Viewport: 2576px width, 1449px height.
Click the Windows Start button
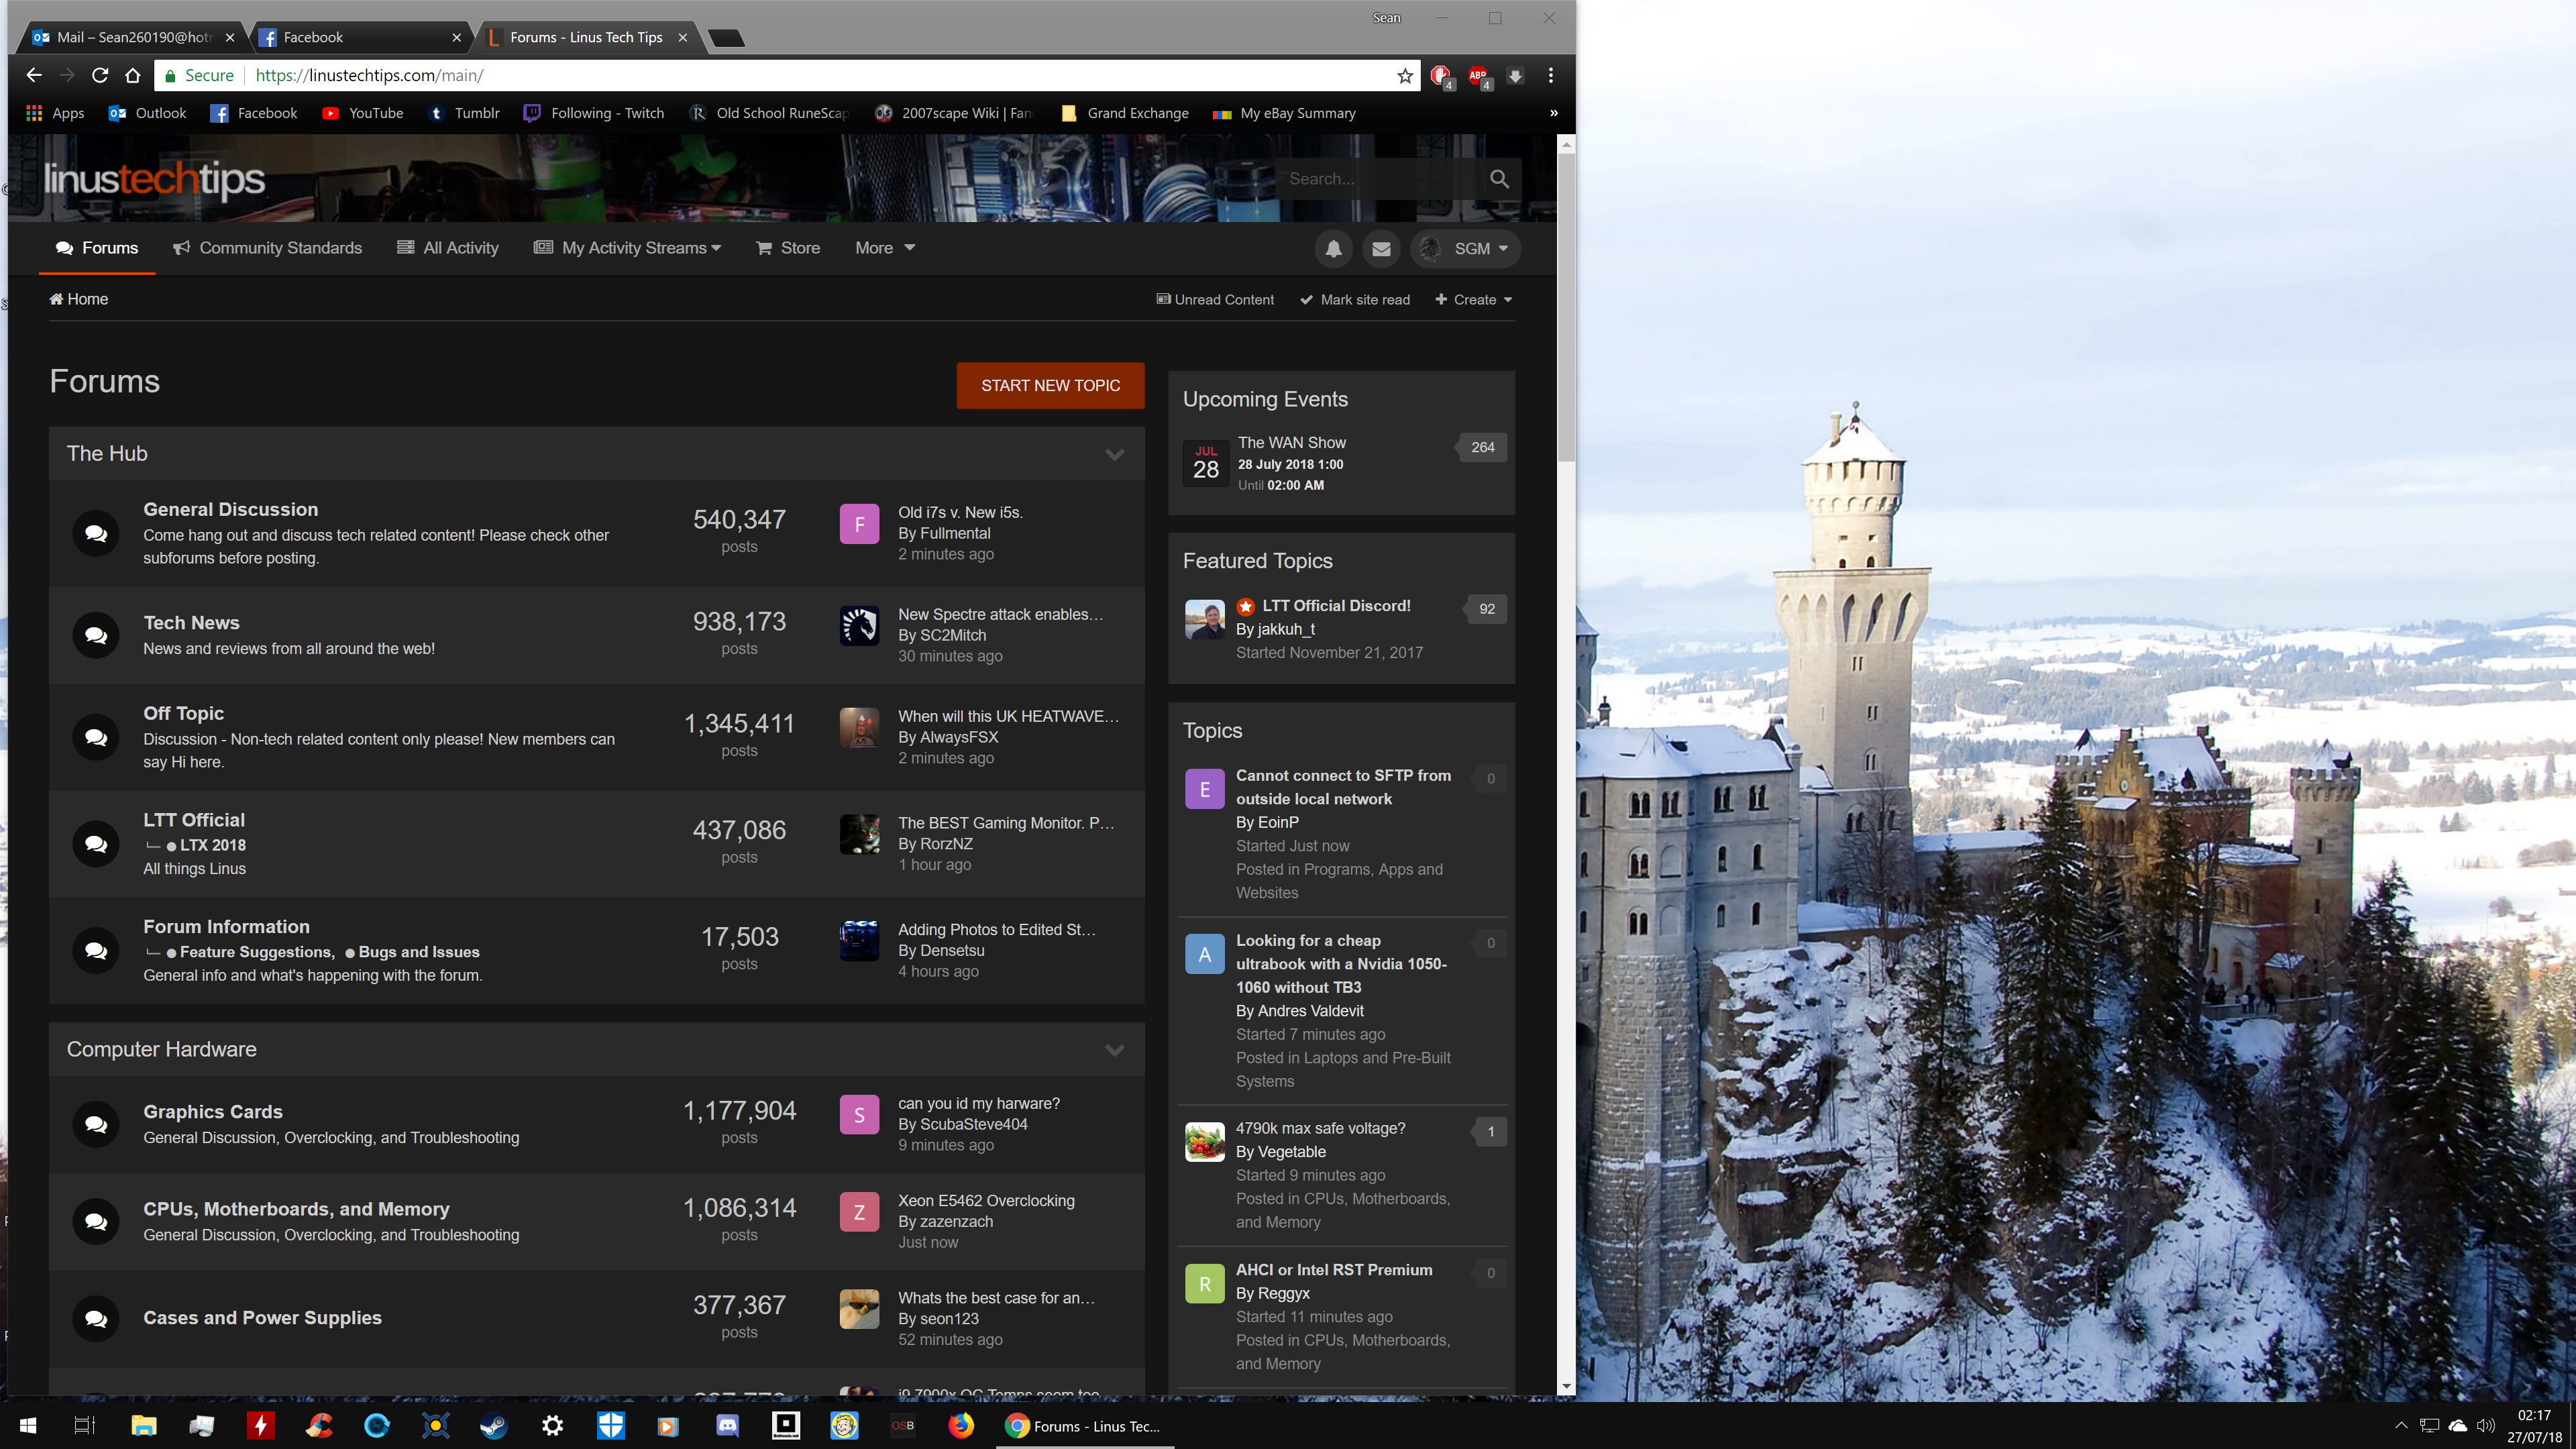point(28,1426)
